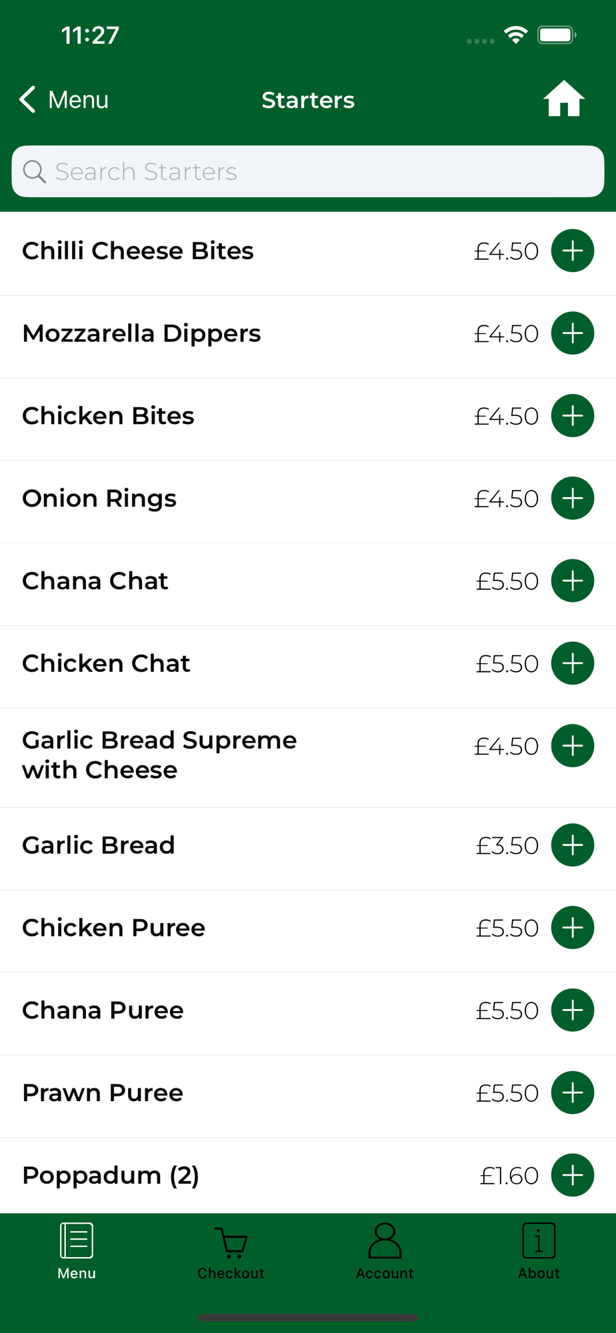Screen dimensions: 616x1333
Task: Add Garlic Bread Supreme with Cheese
Action: coord(572,746)
